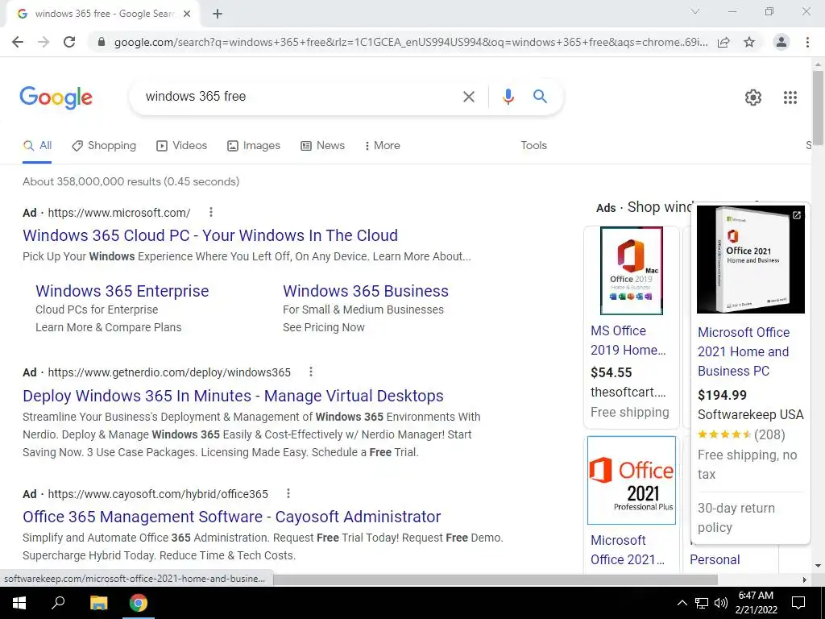Image resolution: width=825 pixels, height=619 pixels.
Task: Switch to the Images tab
Action: click(254, 145)
